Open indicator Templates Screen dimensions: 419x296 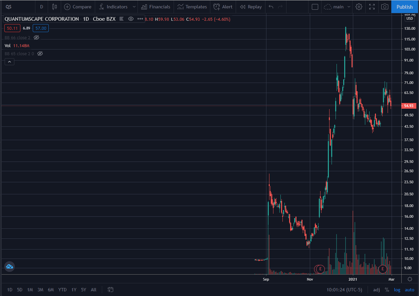pyautogui.click(x=192, y=7)
